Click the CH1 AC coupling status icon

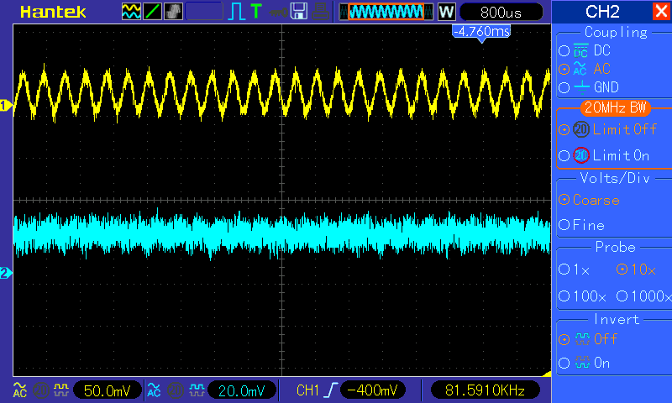(x=19, y=390)
